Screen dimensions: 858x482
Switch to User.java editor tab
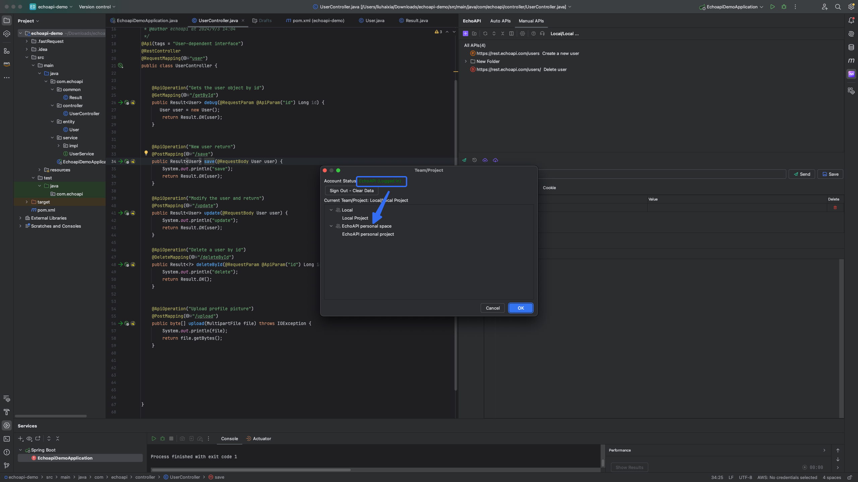click(371, 20)
